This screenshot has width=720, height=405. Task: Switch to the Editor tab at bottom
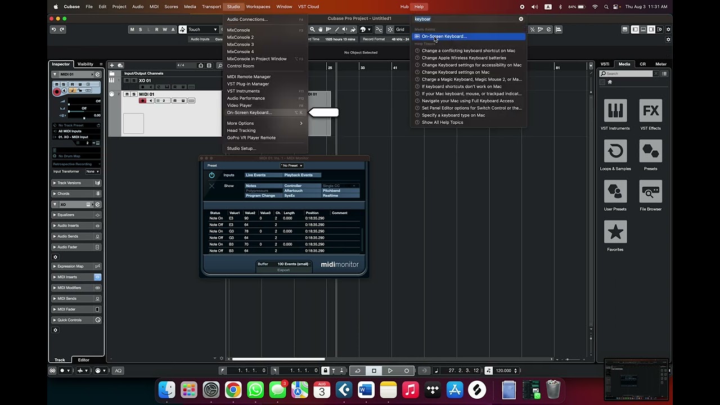83,360
